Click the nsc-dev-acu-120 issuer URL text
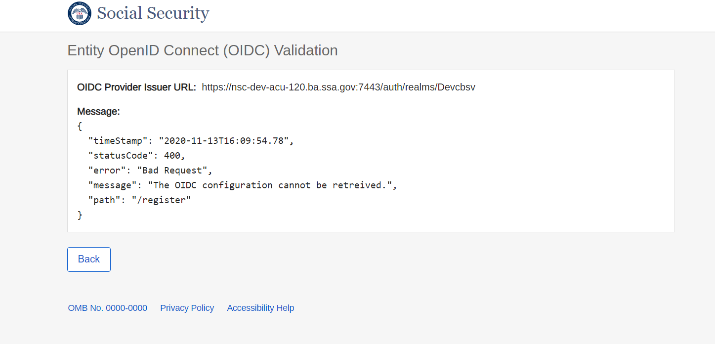 point(338,87)
